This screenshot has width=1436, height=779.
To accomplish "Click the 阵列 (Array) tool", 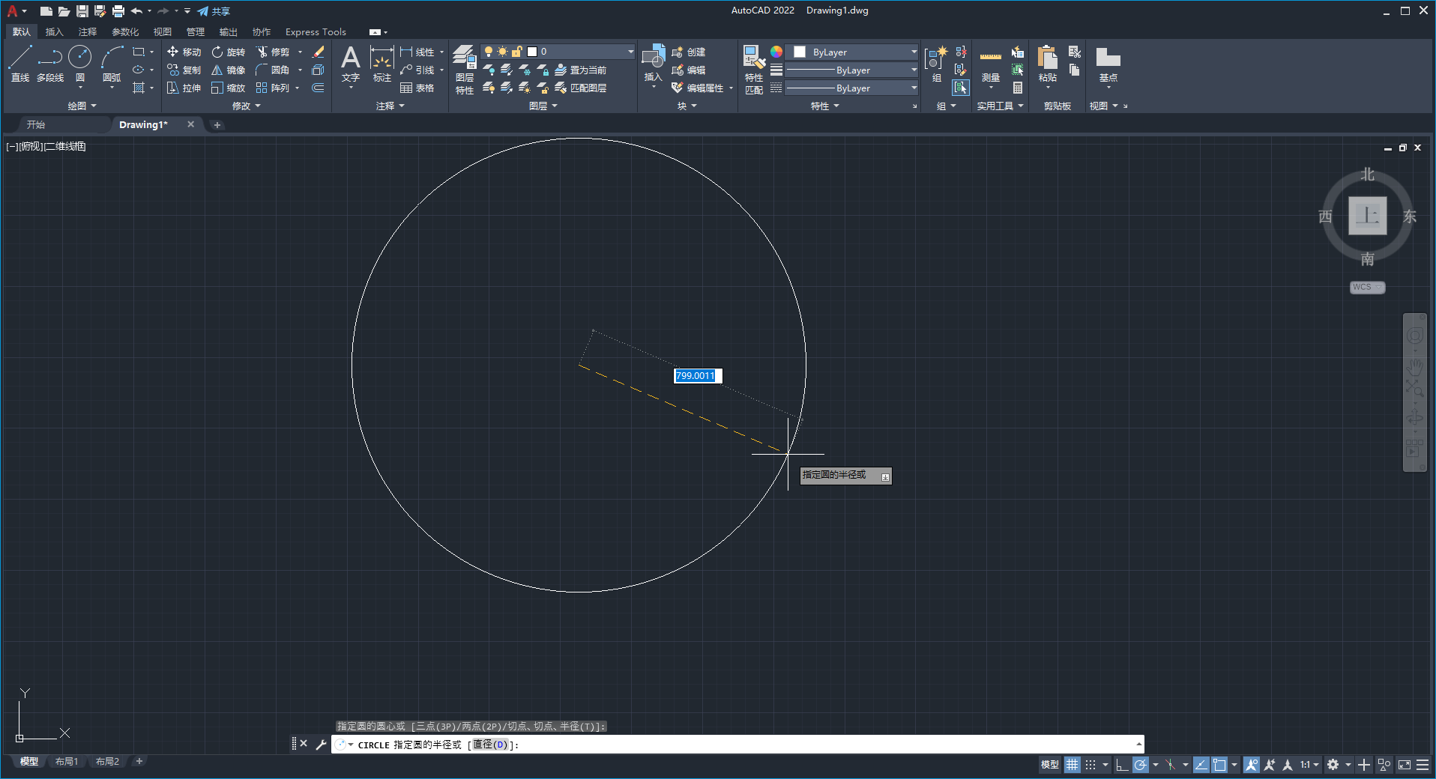I will pos(273,88).
